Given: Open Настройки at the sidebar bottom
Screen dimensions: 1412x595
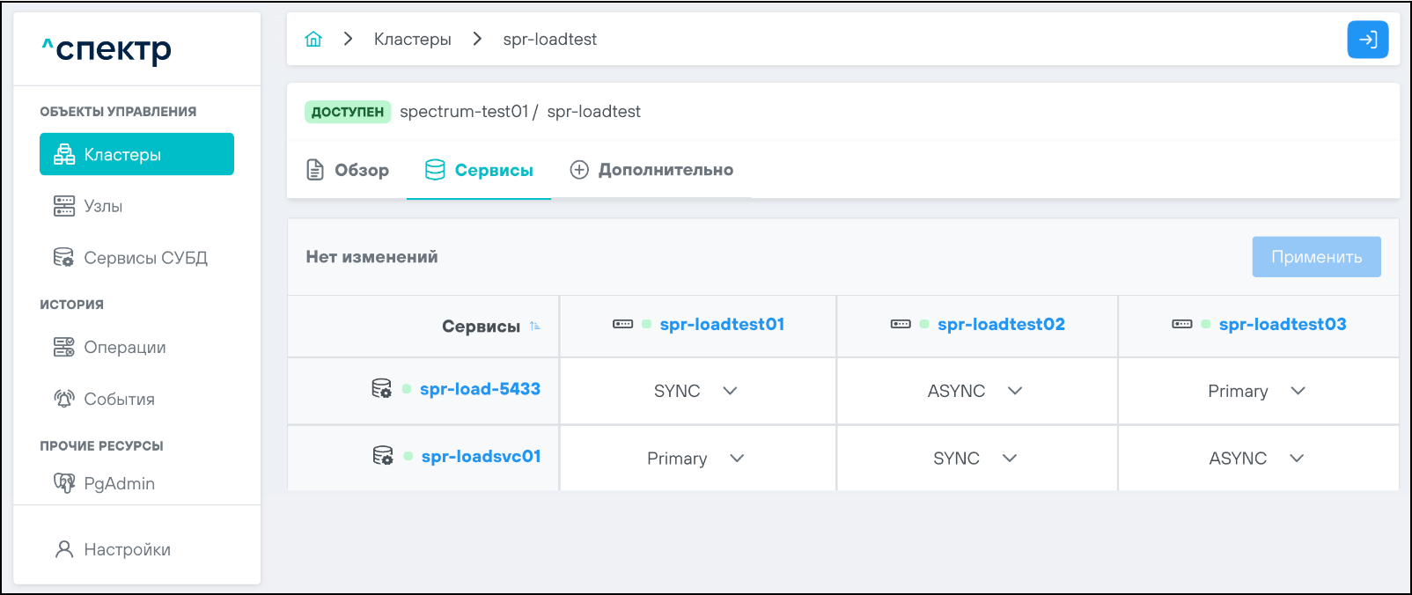Looking at the screenshot, I should click(127, 549).
